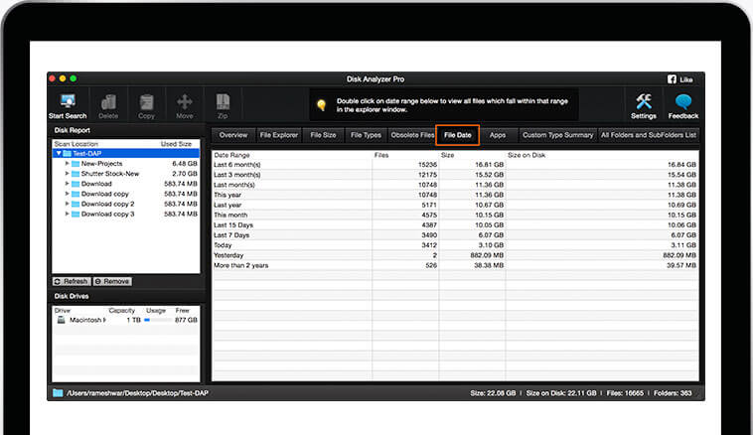The image size is (753, 435).
Task: Select the Today row
Action: 455,245
